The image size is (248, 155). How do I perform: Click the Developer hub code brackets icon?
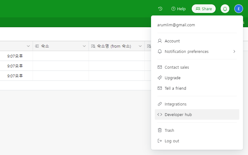click(x=160, y=114)
